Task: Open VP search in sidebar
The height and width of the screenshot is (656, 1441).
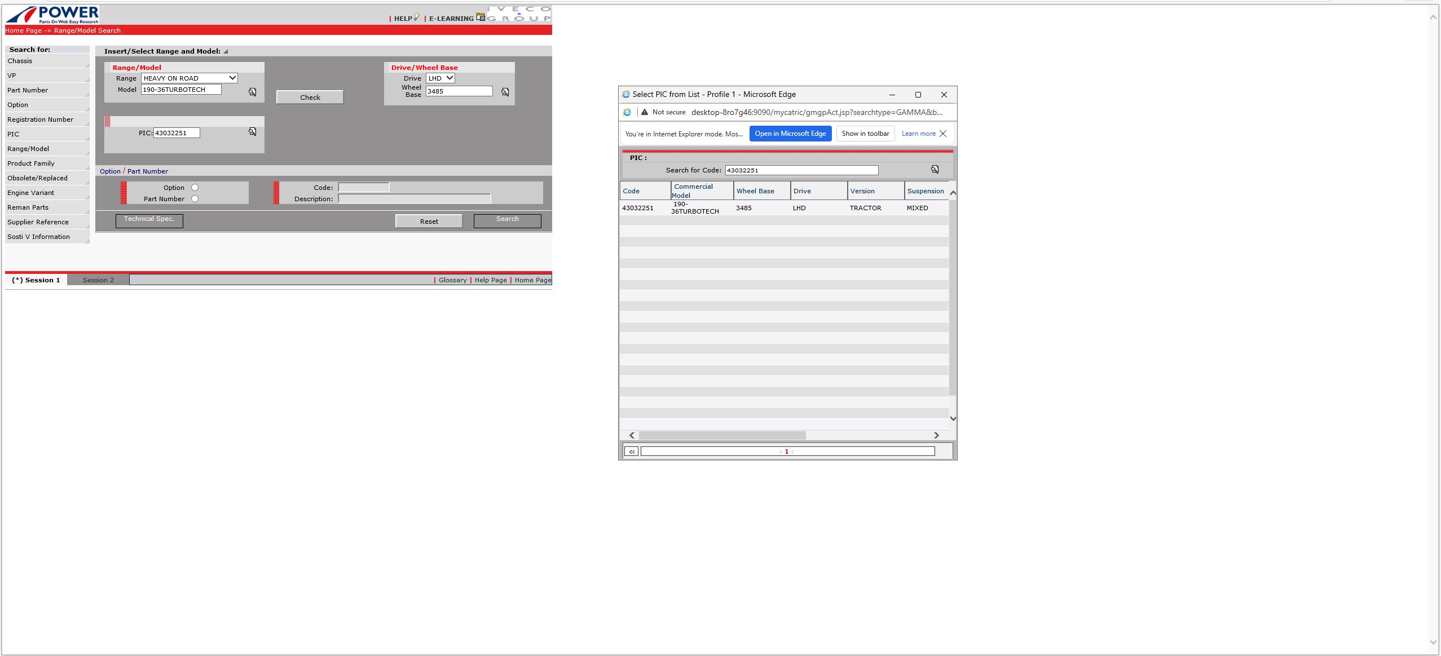Action: 47,76
